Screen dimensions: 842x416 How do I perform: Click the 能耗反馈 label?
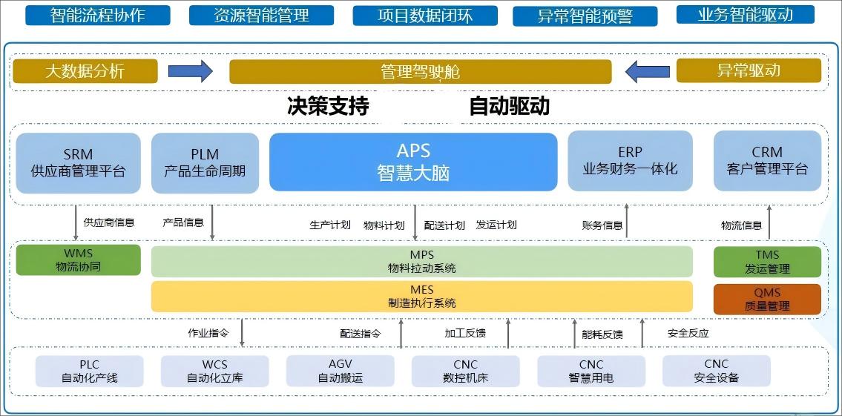[x=602, y=334]
